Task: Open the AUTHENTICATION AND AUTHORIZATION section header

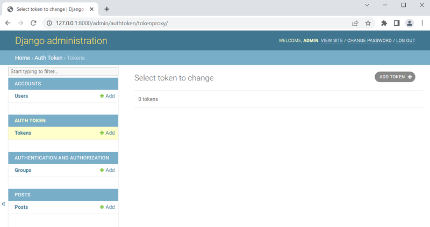Action: (x=62, y=158)
